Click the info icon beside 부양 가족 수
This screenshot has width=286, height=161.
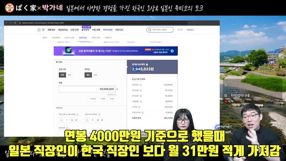tap(78, 115)
